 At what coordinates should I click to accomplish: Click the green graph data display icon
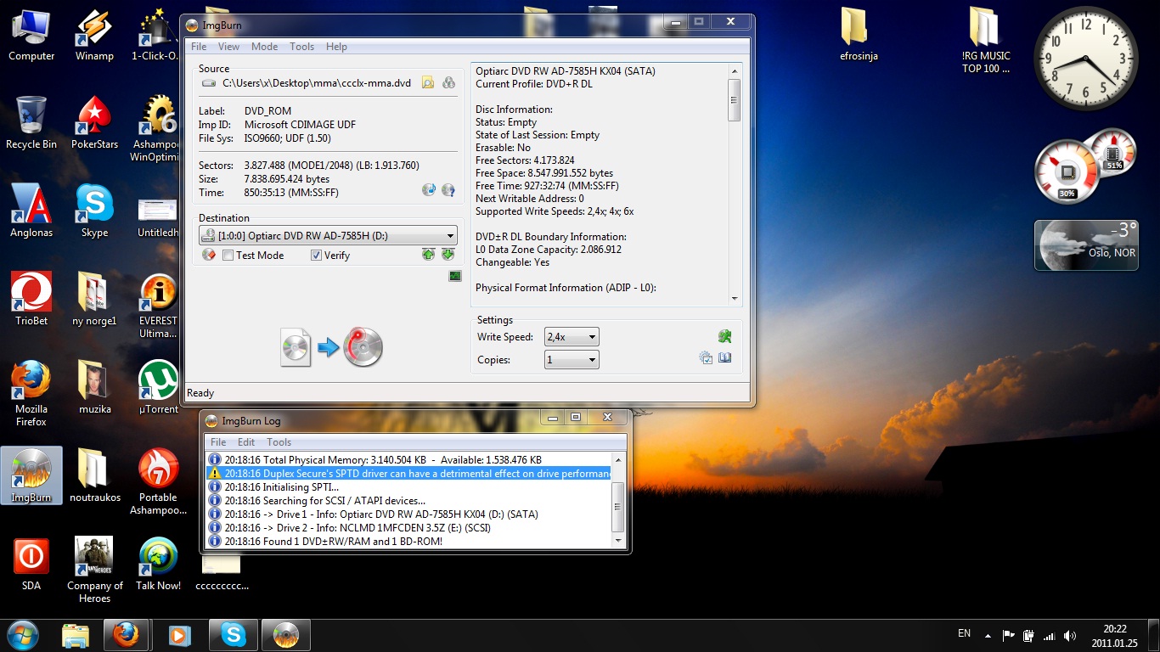(x=455, y=276)
